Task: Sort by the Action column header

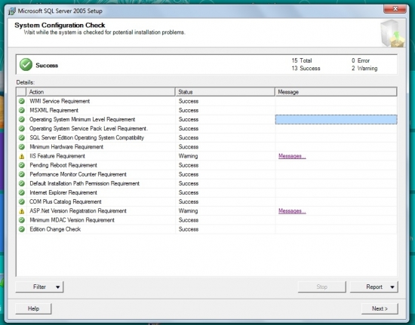Action: tap(100, 92)
